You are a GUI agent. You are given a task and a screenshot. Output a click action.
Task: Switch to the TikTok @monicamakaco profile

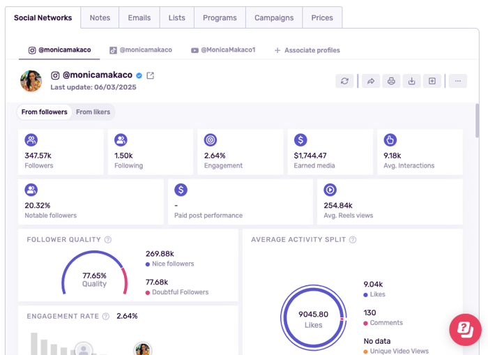(x=141, y=50)
